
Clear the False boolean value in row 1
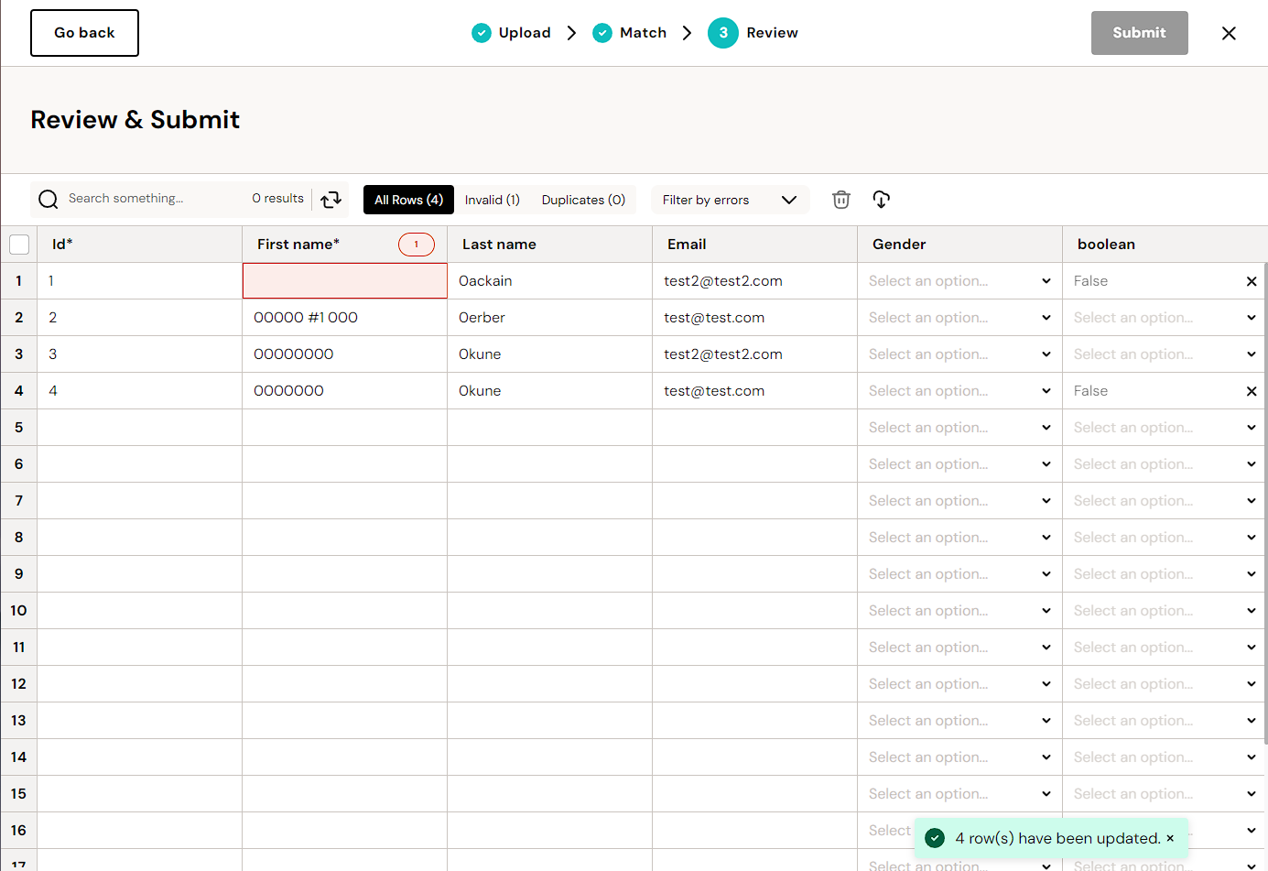pos(1251,282)
